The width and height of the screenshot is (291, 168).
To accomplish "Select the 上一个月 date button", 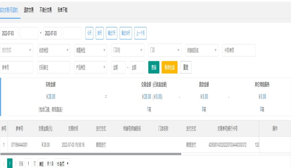I will point(140,33).
